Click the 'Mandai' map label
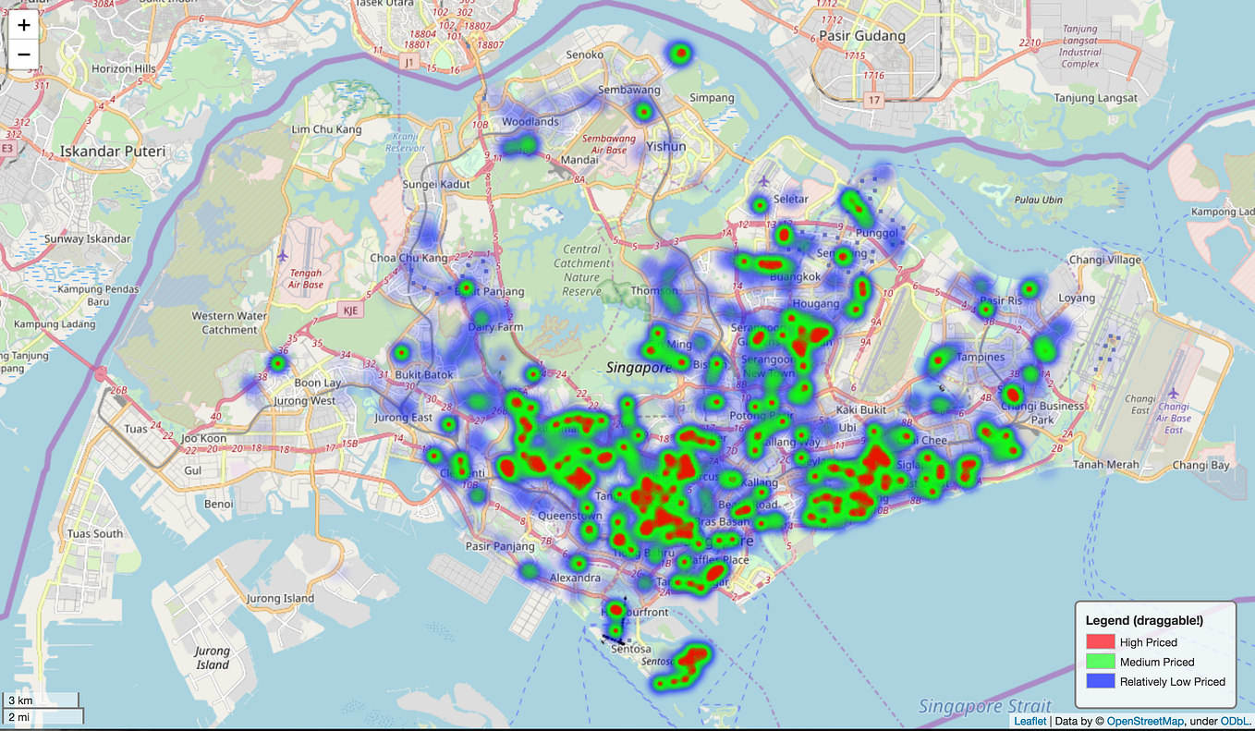The width and height of the screenshot is (1255, 731). tap(579, 159)
